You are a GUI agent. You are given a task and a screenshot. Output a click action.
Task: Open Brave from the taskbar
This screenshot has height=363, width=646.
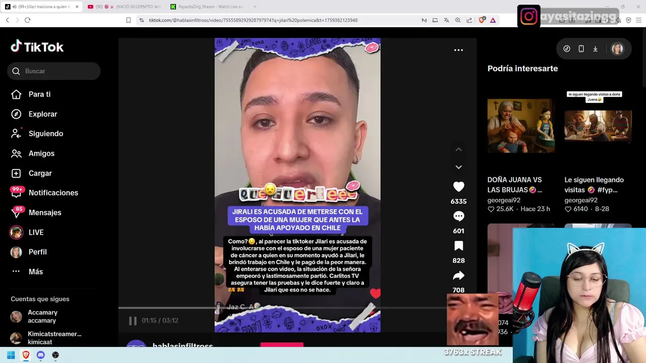tap(26, 355)
